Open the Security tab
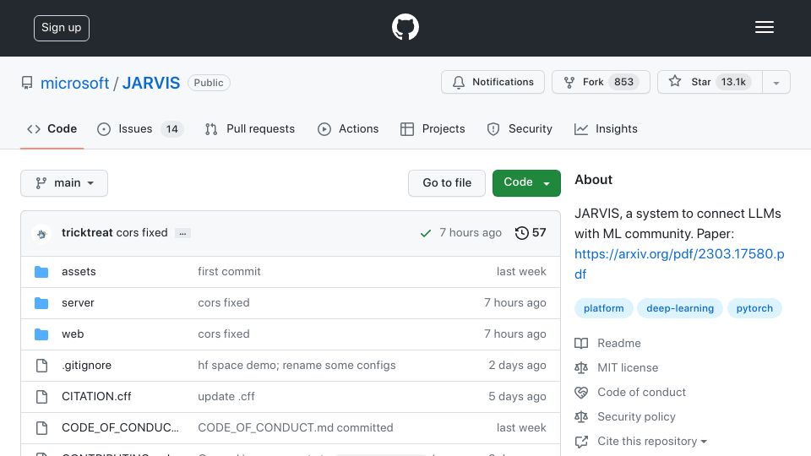 pyautogui.click(x=520, y=128)
